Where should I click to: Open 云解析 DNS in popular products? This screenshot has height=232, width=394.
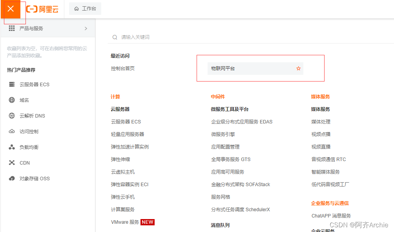coord(32,116)
